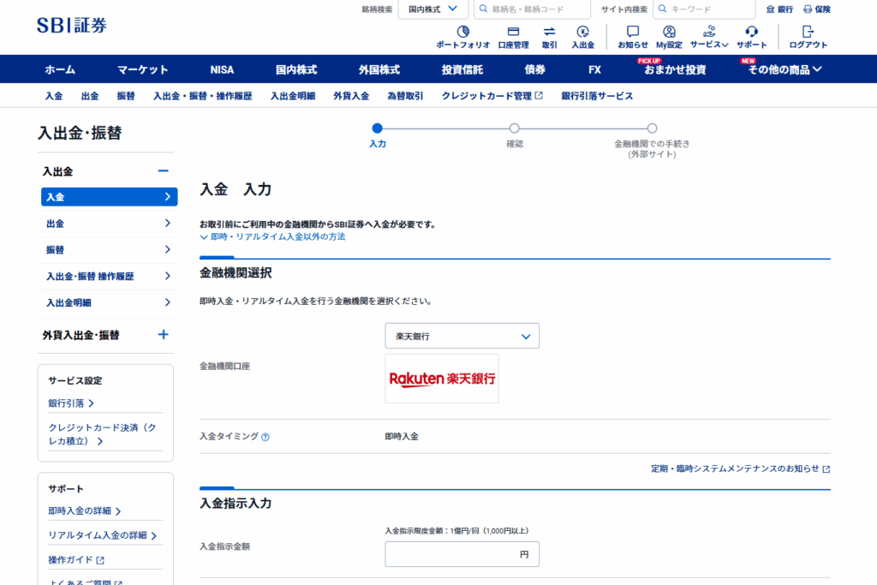The height and width of the screenshot is (585, 877).
Task: Open the ポートフォリオ icon in header
Action: [x=462, y=32]
